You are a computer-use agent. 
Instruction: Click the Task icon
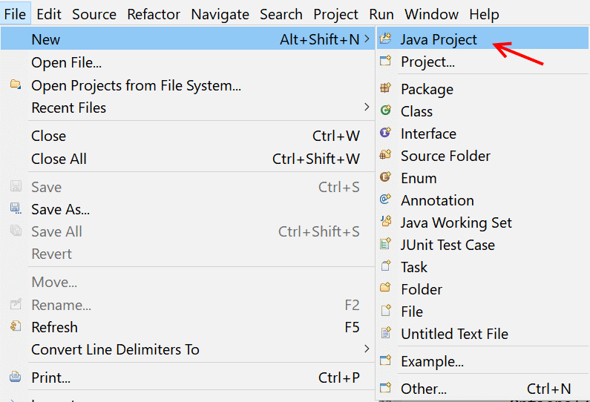point(385,266)
